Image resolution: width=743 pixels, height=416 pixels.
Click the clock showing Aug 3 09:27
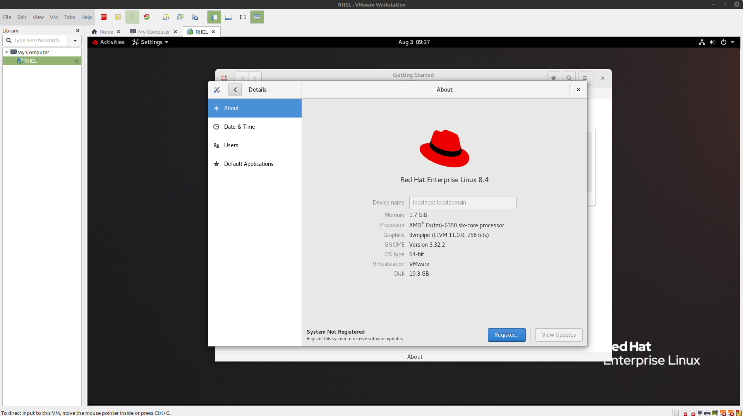coord(414,42)
